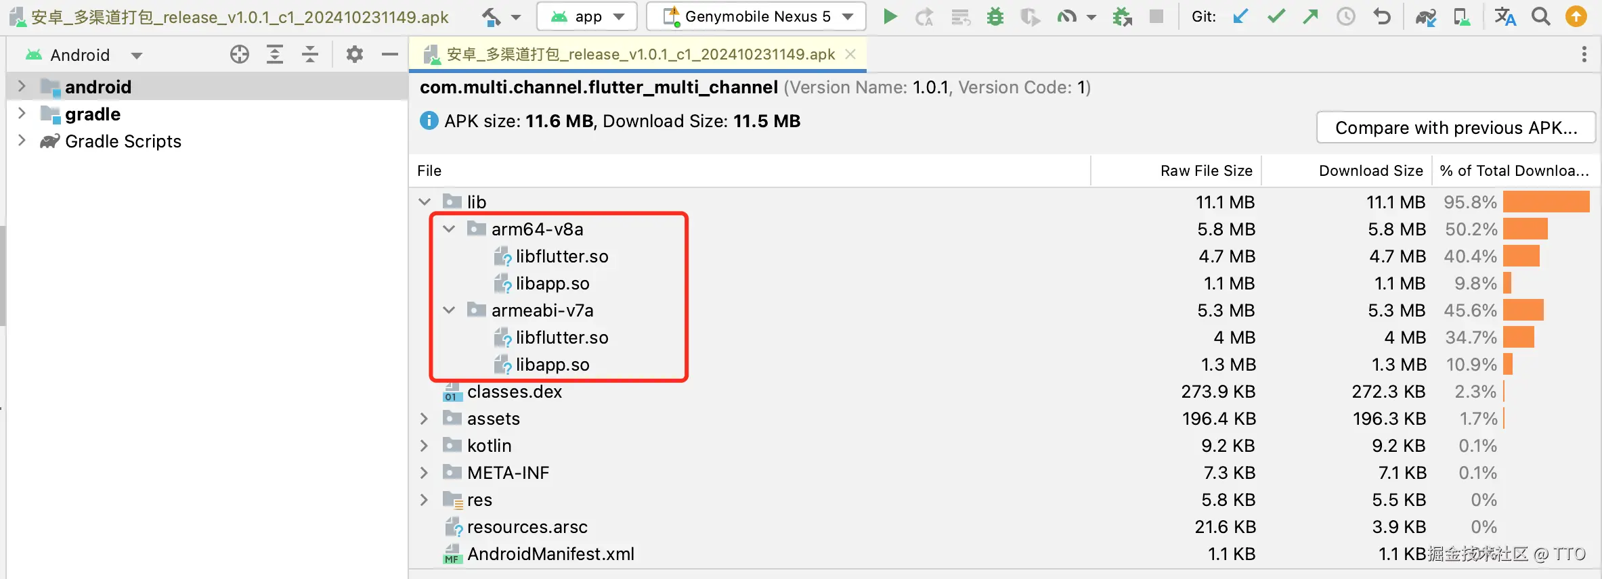Open the app run configuration dropdown
Image resolution: width=1602 pixels, height=579 pixels.
[x=587, y=16]
